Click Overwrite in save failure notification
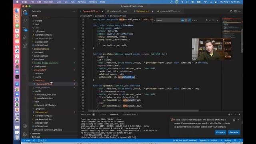 [x=234, y=132]
